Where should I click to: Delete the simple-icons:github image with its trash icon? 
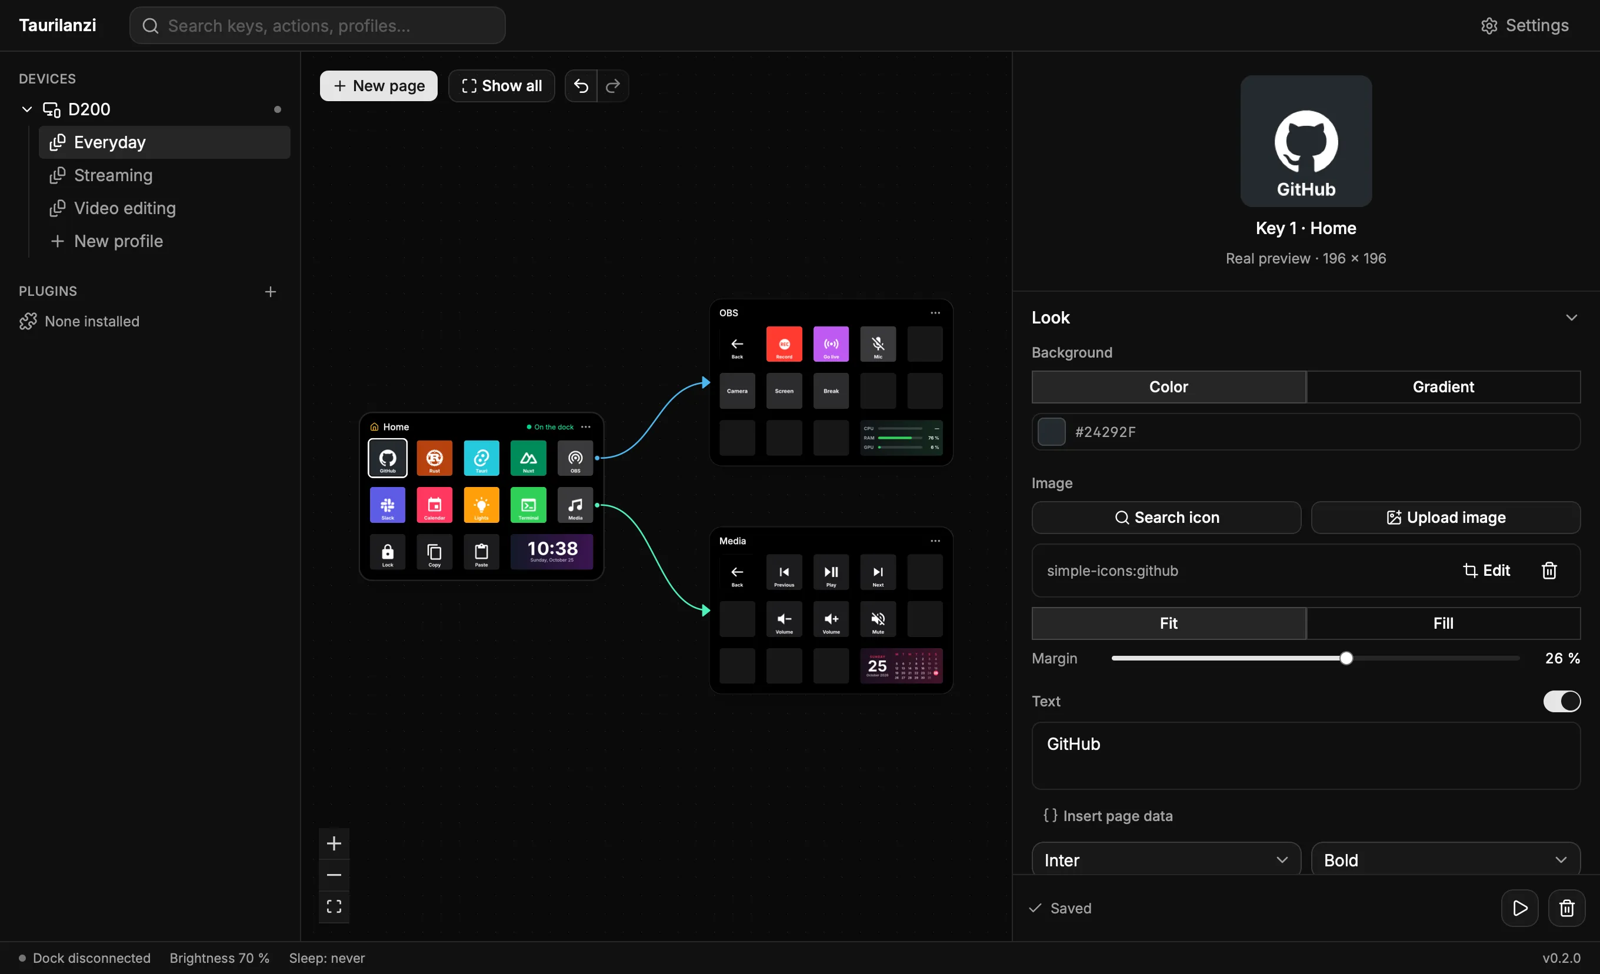click(1549, 570)
